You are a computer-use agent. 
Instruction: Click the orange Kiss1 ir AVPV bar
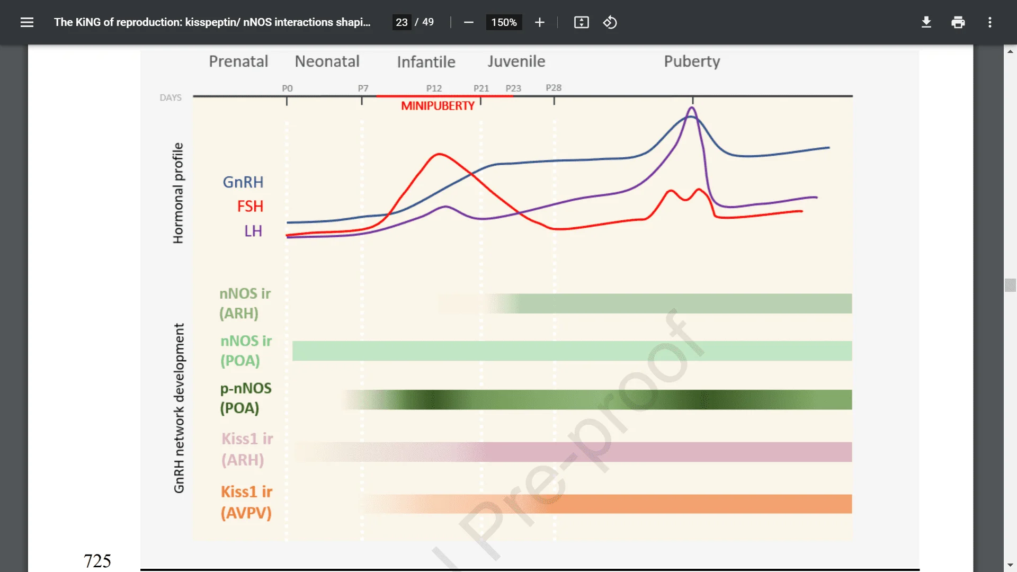pyautogui.click(x=689, y=504)
